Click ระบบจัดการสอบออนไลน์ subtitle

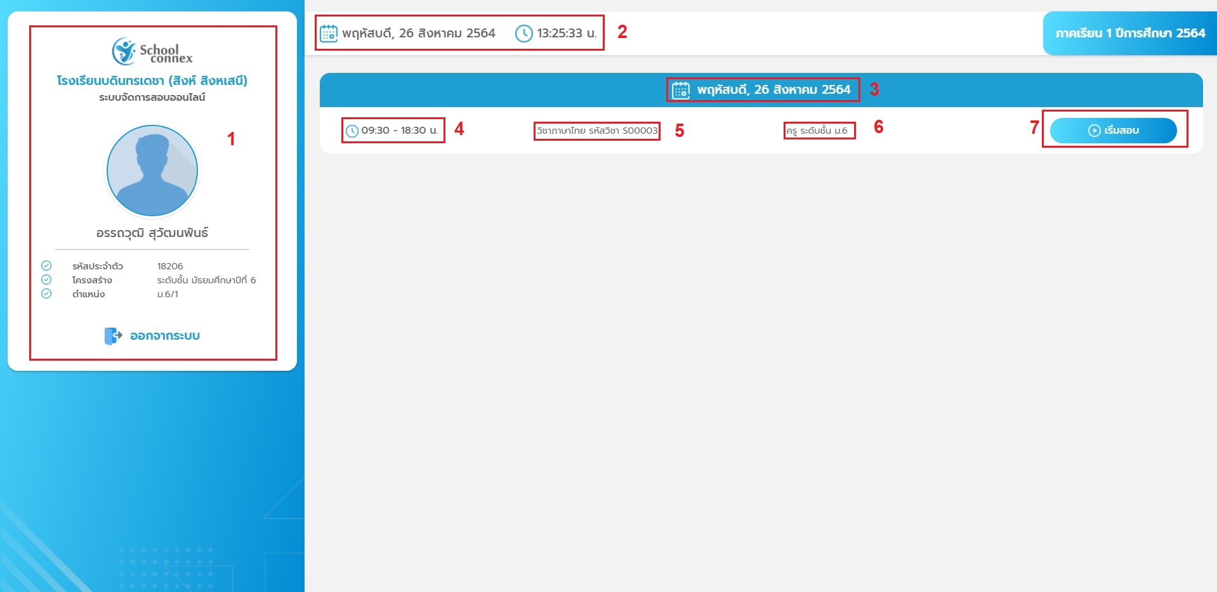[152, 97]
